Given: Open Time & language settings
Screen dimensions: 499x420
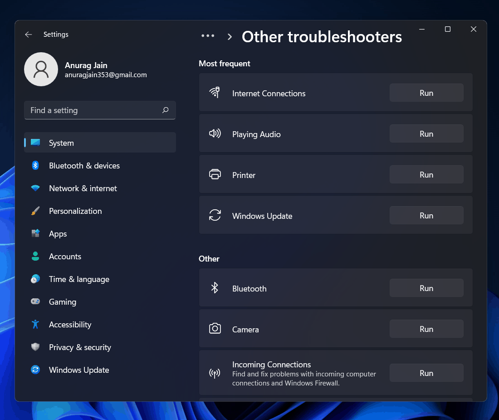Looking at the screenshot, I should click(100, 279).
